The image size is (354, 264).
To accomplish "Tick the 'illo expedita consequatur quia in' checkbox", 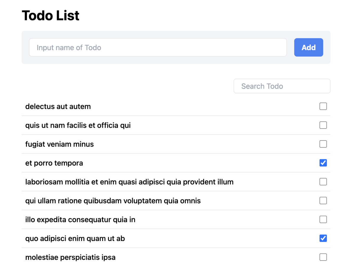I will pos(323,219).
